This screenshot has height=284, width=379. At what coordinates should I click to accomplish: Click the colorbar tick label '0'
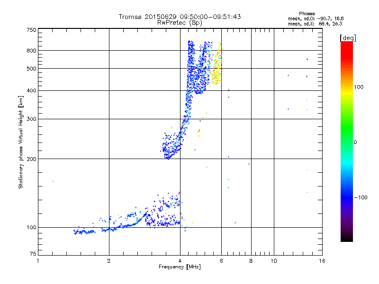(355, 142)
